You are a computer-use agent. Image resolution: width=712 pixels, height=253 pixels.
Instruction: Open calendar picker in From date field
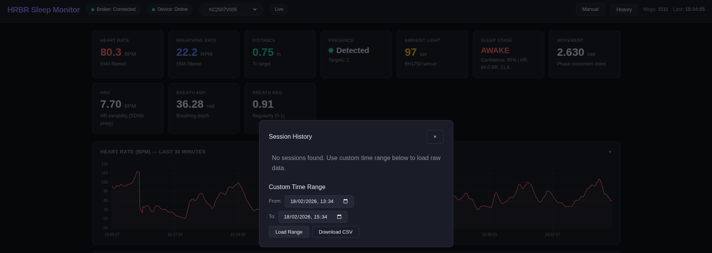coord(345,201)
